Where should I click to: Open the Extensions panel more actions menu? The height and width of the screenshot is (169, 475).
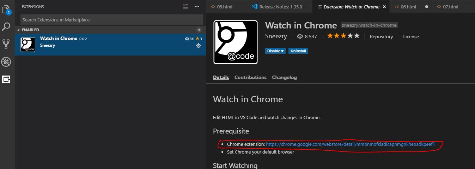(x=197, y=7)
